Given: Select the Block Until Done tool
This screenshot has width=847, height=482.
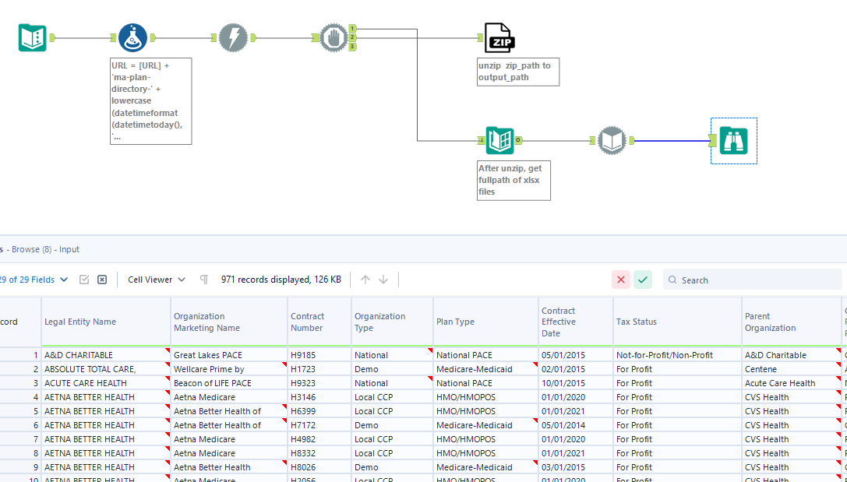Looking at the screenshot, I should tap(334, 37).
